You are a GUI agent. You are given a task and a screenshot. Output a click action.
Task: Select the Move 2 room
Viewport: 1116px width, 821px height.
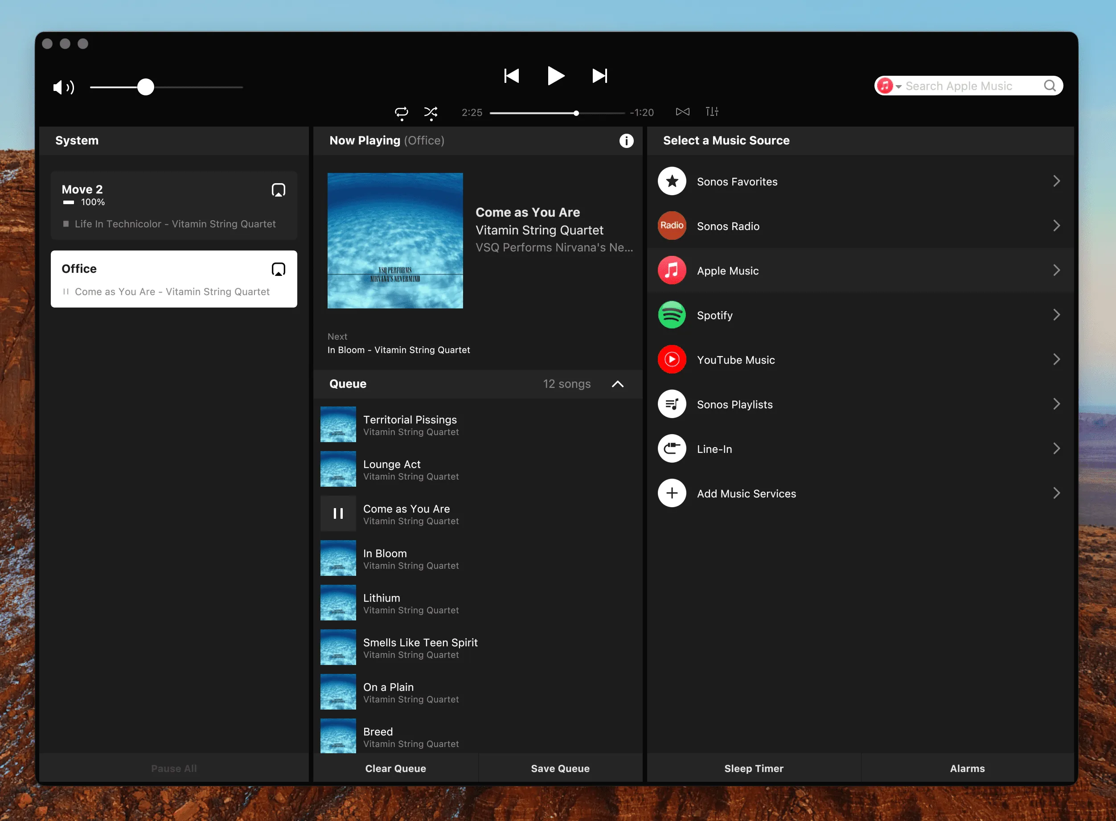pyautogui.click(x=174, y=206)
